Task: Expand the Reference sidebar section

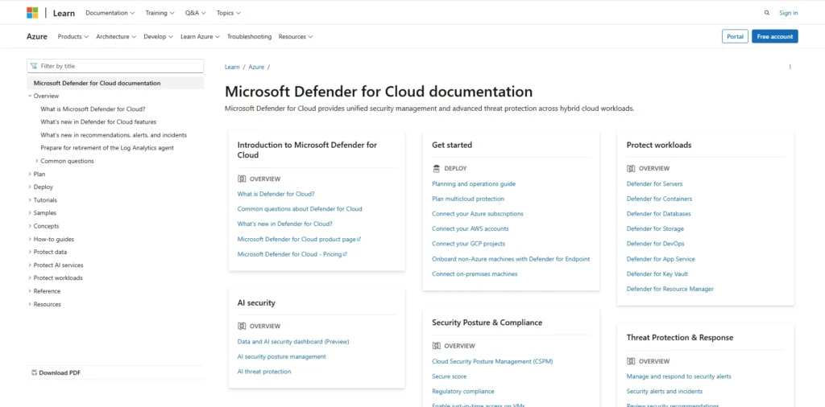Action: click(x=30, y=291)
